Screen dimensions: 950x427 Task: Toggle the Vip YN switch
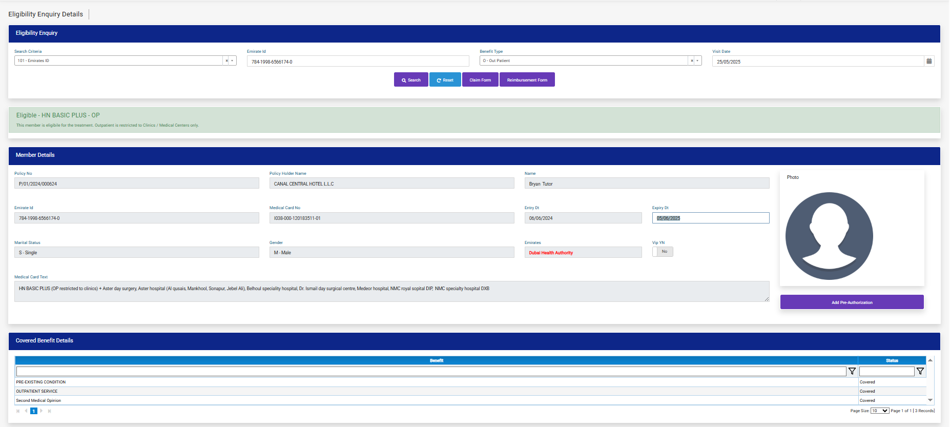pyautogui.click(x=662, y=252)
